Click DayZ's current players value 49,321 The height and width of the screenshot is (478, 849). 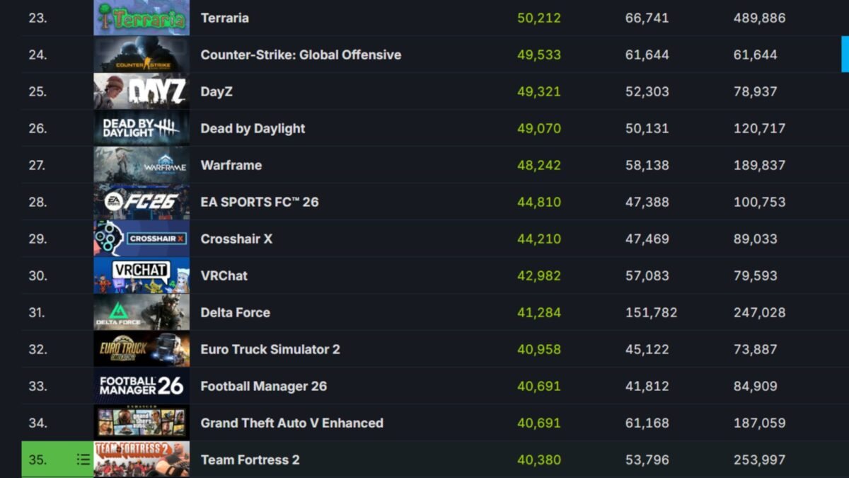point(539,91)
